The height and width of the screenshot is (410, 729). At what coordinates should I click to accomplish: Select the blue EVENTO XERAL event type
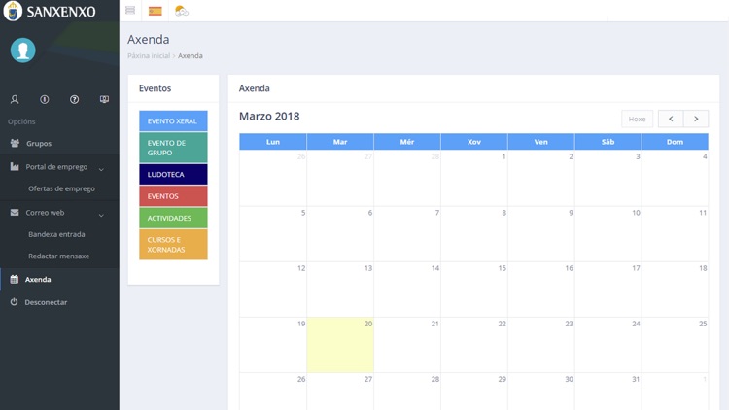(x=173, y=120)
